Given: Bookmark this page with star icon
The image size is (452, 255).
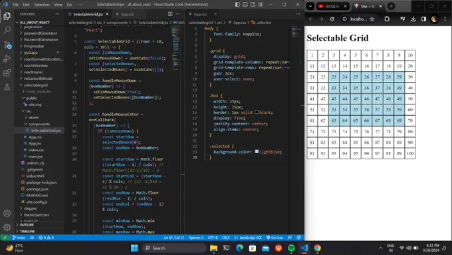Looking at the screenshot, I should coord(372,19).
